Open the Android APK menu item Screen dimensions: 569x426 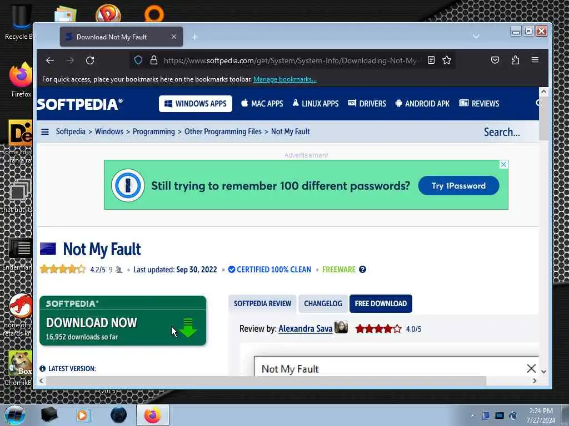point(422,104)
